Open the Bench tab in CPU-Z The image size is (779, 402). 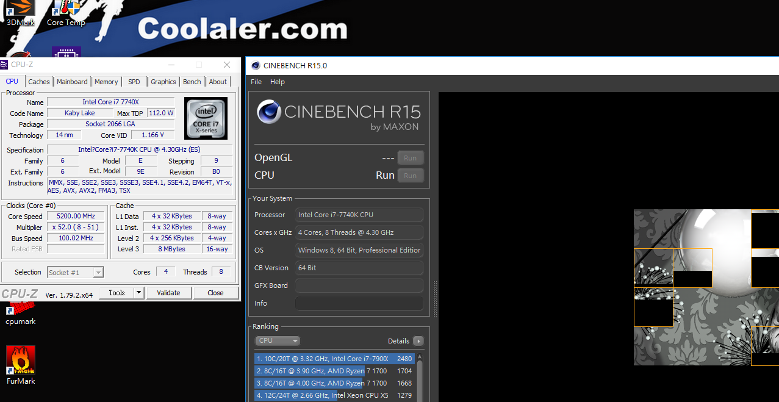pyautogui.click(x=192, y=82)
